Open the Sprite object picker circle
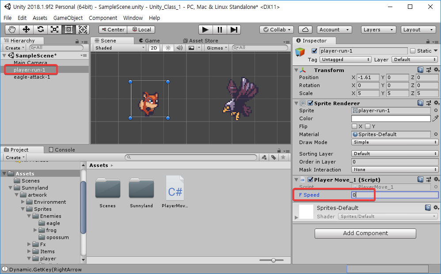 pos(436,110)
